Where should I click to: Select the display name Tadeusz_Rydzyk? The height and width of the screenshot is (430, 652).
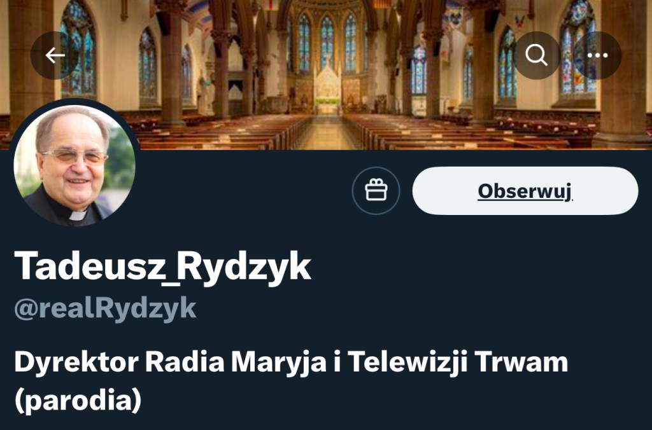(162, 267)
